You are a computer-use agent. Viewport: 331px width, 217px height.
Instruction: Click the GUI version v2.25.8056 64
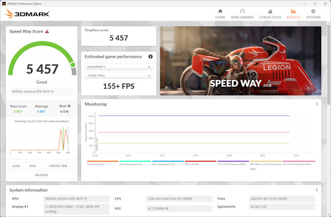click(179, 208)
